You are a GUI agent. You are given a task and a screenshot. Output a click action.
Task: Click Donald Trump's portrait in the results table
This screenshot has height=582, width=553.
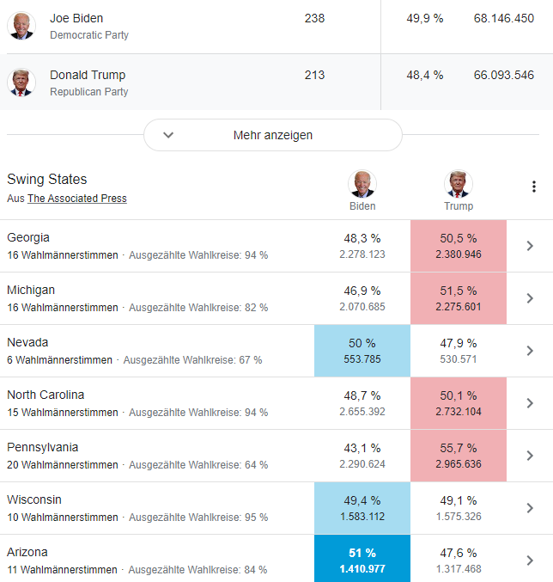[x=21, y=83]
